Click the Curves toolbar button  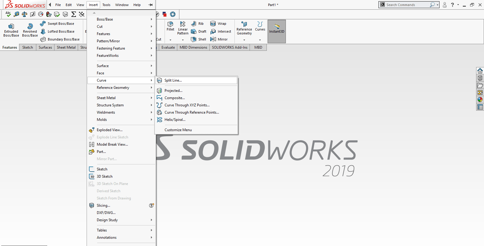pos(260,26)
